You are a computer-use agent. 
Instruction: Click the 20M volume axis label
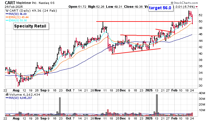(x=202, y=105)
